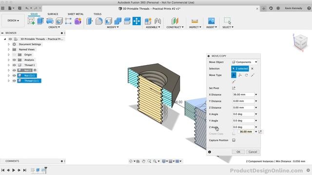The image size is (312, 175).
Task: Open the INSPECT menu
Action: click(195, 27)
